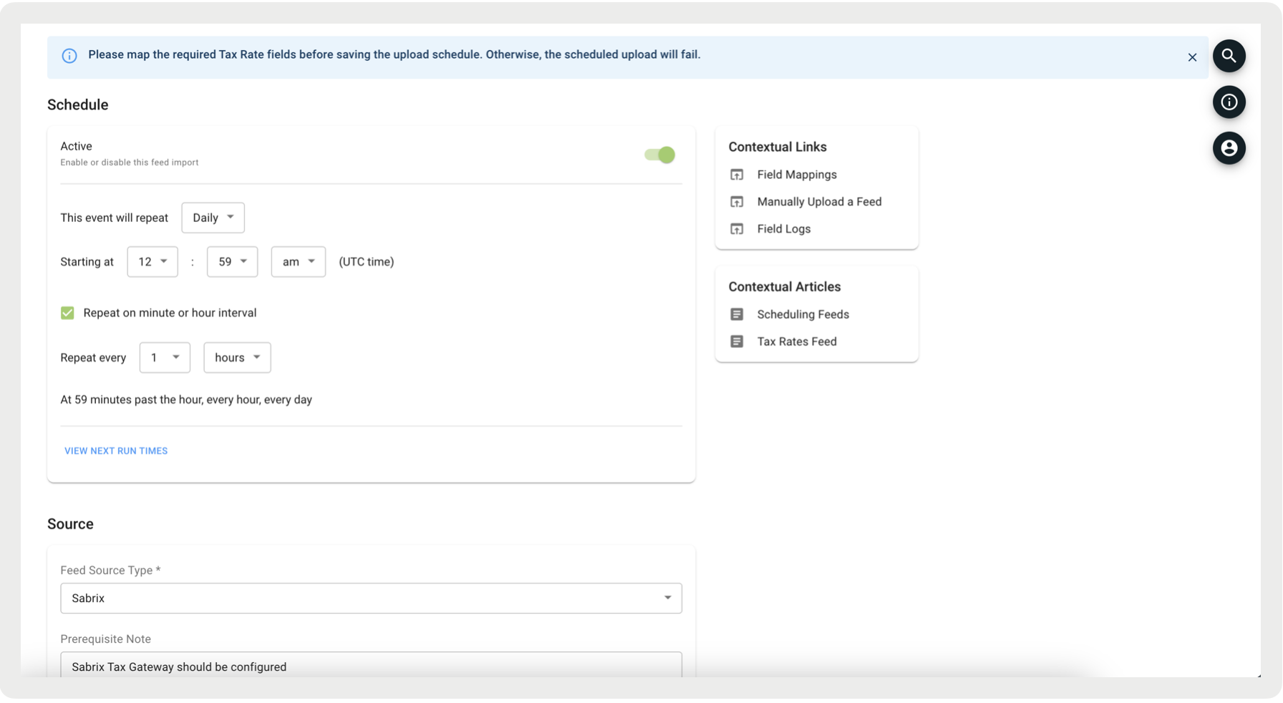This screenshot has width=1283, height=703.
Task: Open the Repeat every number dropdown
Action: point(165,358)
